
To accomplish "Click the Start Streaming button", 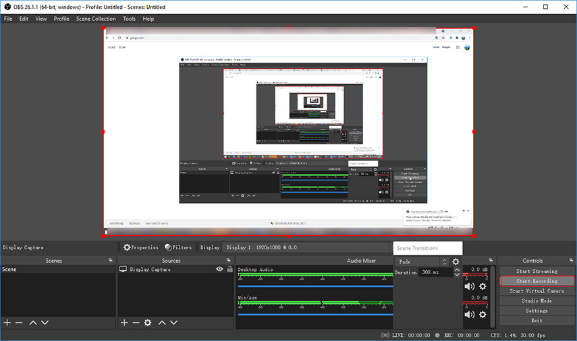I will tap(537, 271).
